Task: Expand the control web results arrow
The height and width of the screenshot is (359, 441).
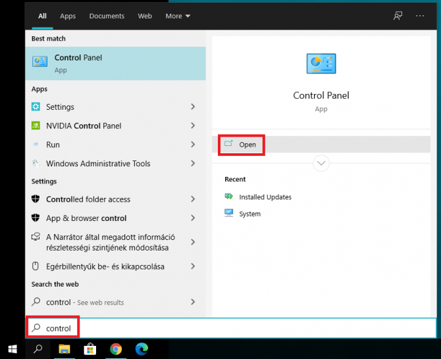Action: 193,302
